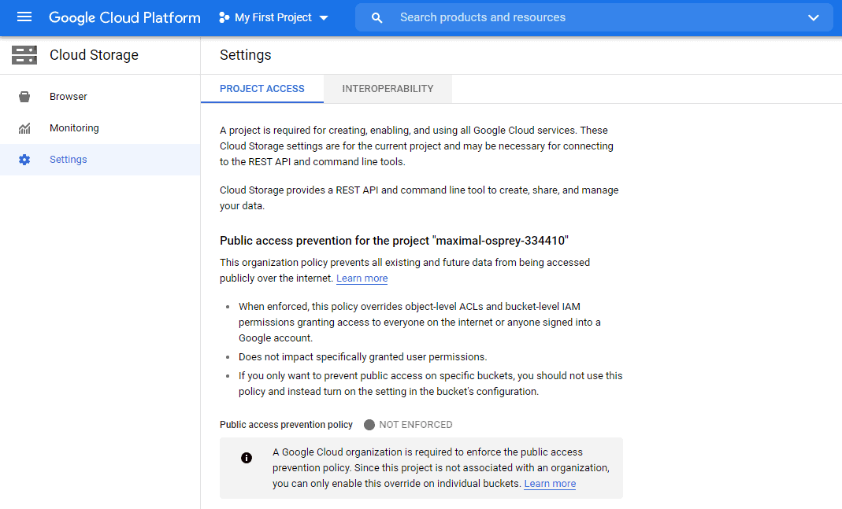Expand the search bar chevron
842x509 pixels.
[x=813, y=17]
